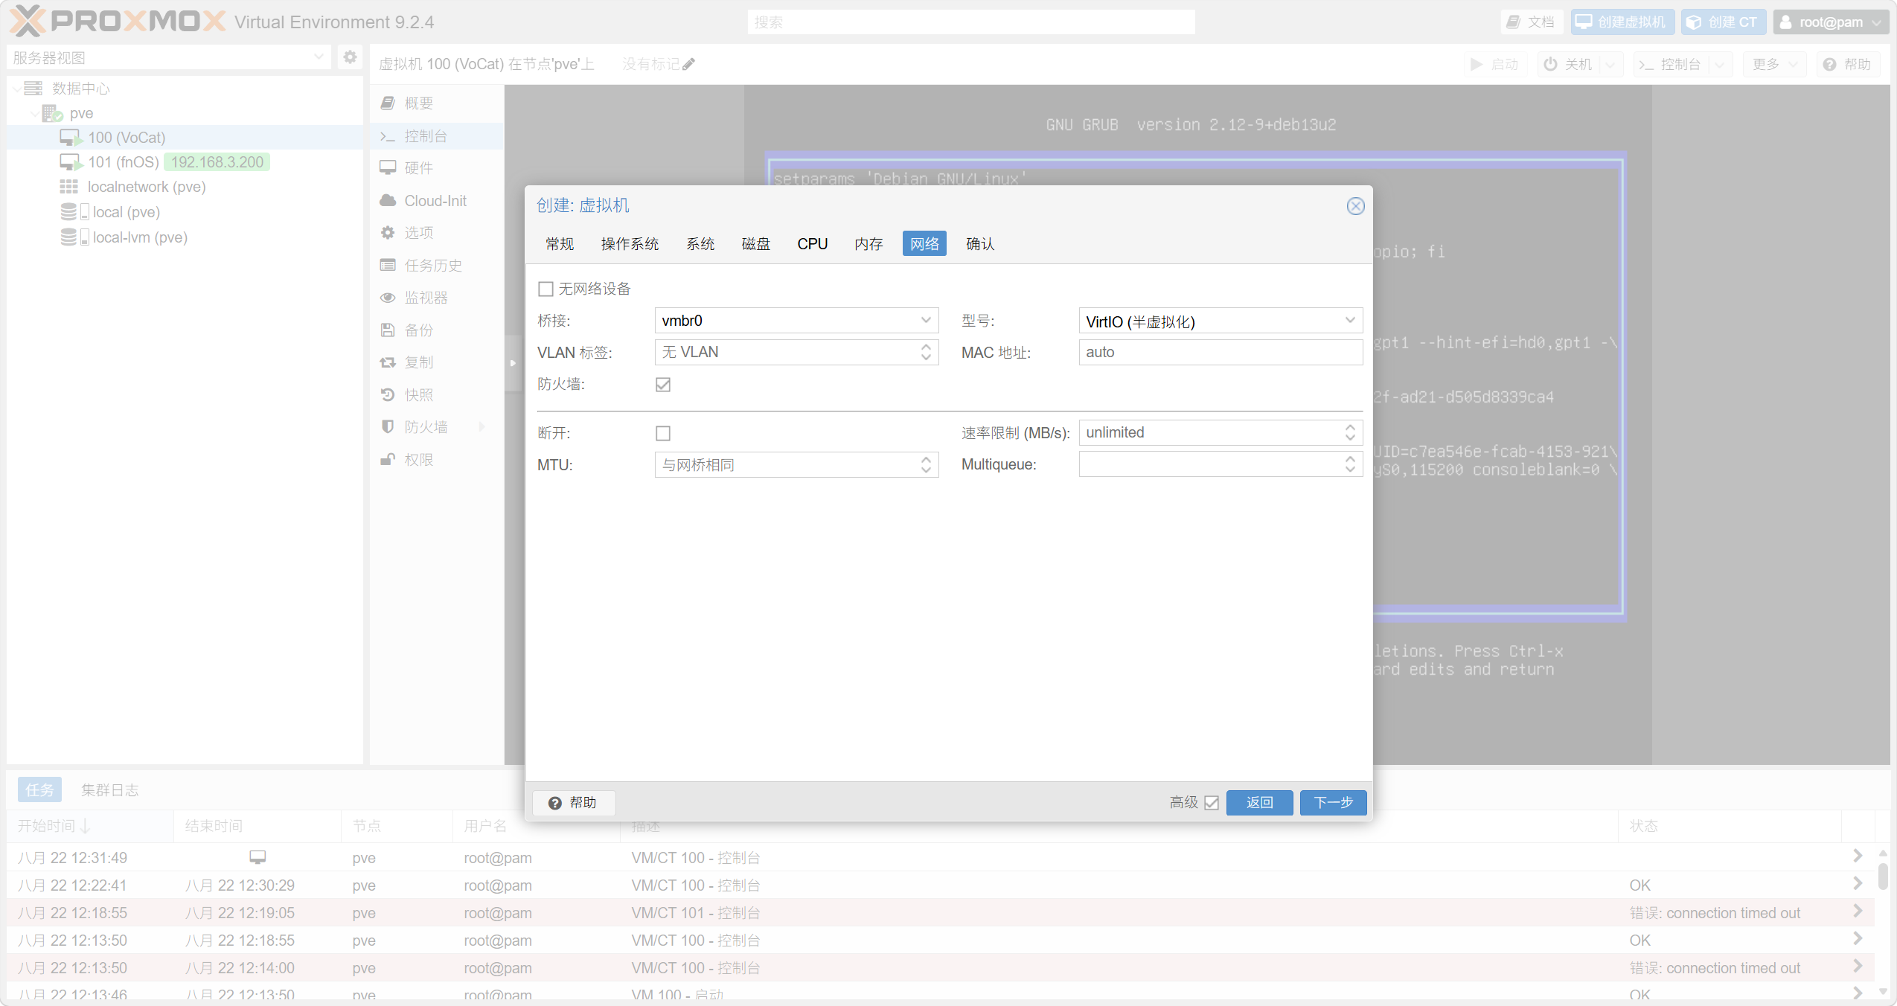The height and width of the screenshot is (1006, 1897).
Task: Open the 备份 backup panel
Action: click(x=437, y=330)
